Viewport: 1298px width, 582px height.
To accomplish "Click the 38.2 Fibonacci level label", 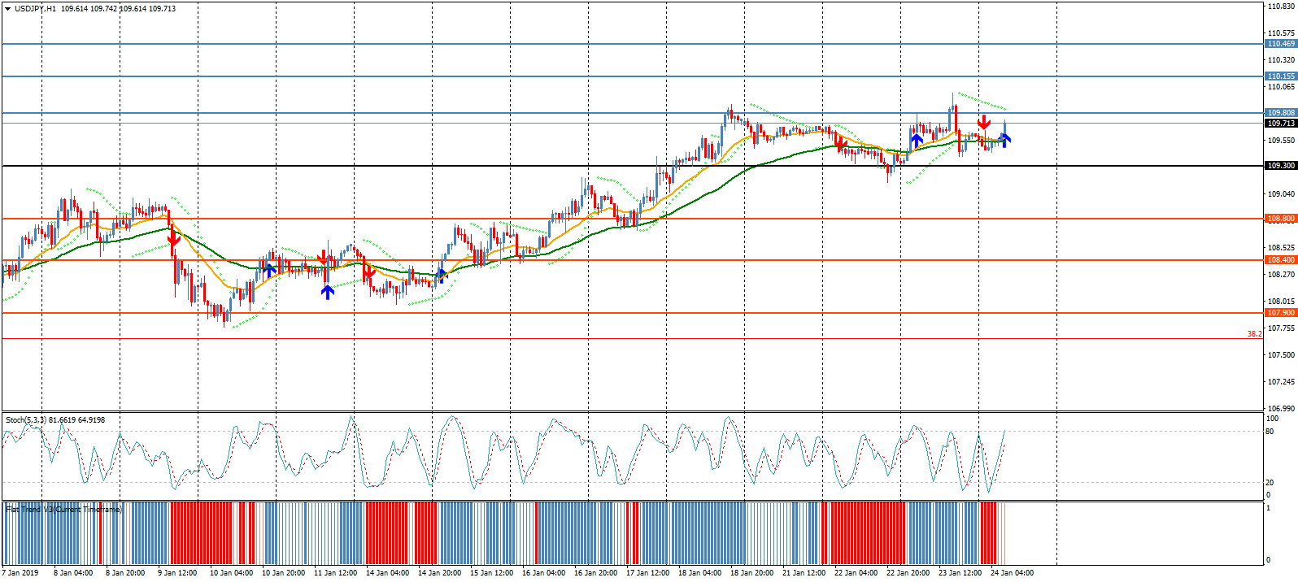I will click(1254, 334).
